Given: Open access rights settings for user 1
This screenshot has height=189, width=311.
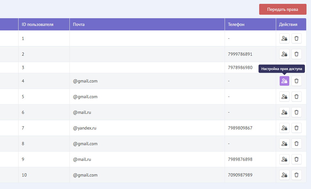Looking at the screenshot, I should tap(284, 38).
